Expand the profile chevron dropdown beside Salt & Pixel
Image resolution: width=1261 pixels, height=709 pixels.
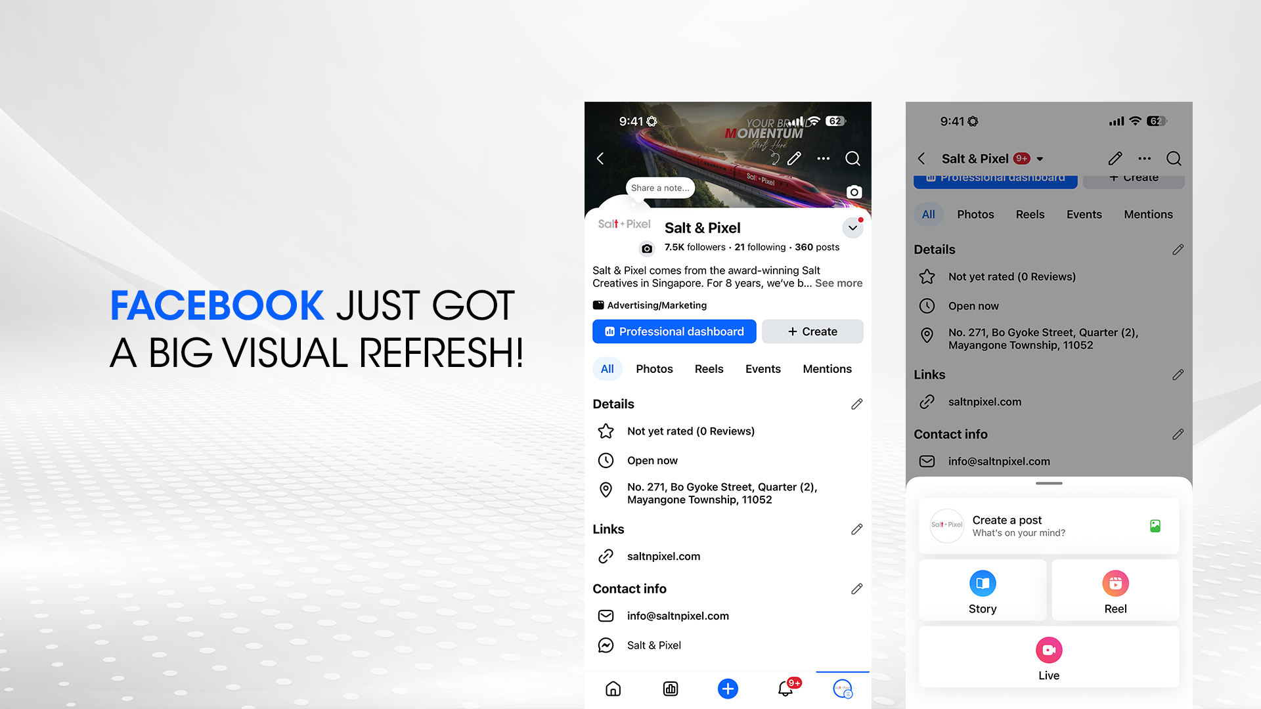[x=852, y=228]
